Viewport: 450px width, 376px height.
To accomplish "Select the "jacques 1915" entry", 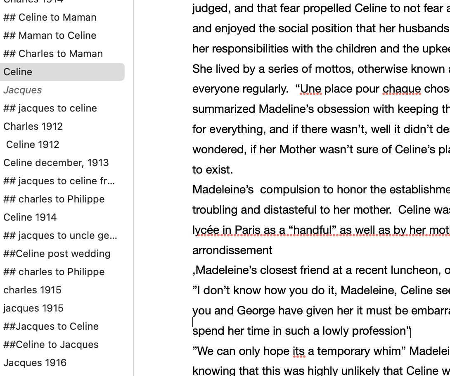I will 33,308.
